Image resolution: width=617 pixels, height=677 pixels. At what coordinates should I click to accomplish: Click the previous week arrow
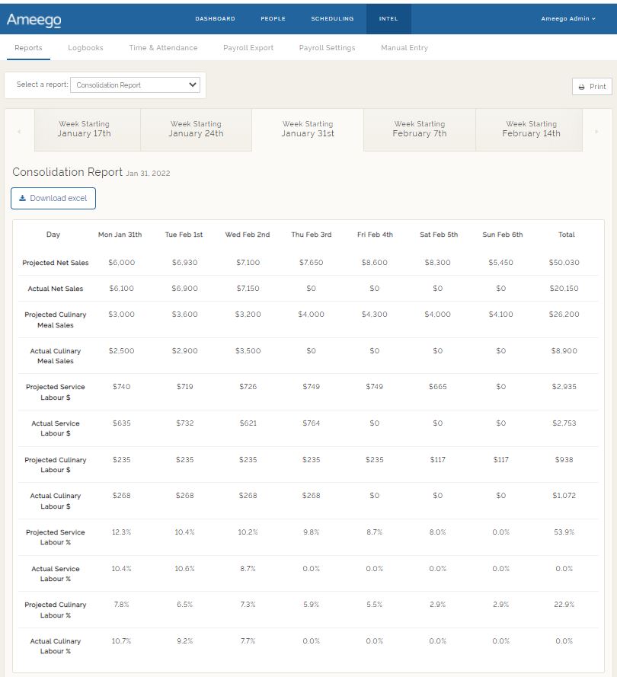18,131
